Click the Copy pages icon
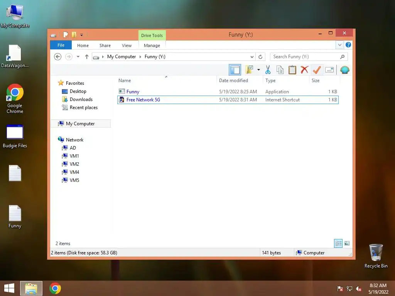Image resolution: width=395 pixels, height=296 pixels. coord(280,70)
